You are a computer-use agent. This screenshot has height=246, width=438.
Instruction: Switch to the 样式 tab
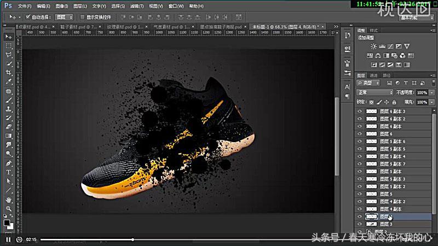tap(374, 31)
